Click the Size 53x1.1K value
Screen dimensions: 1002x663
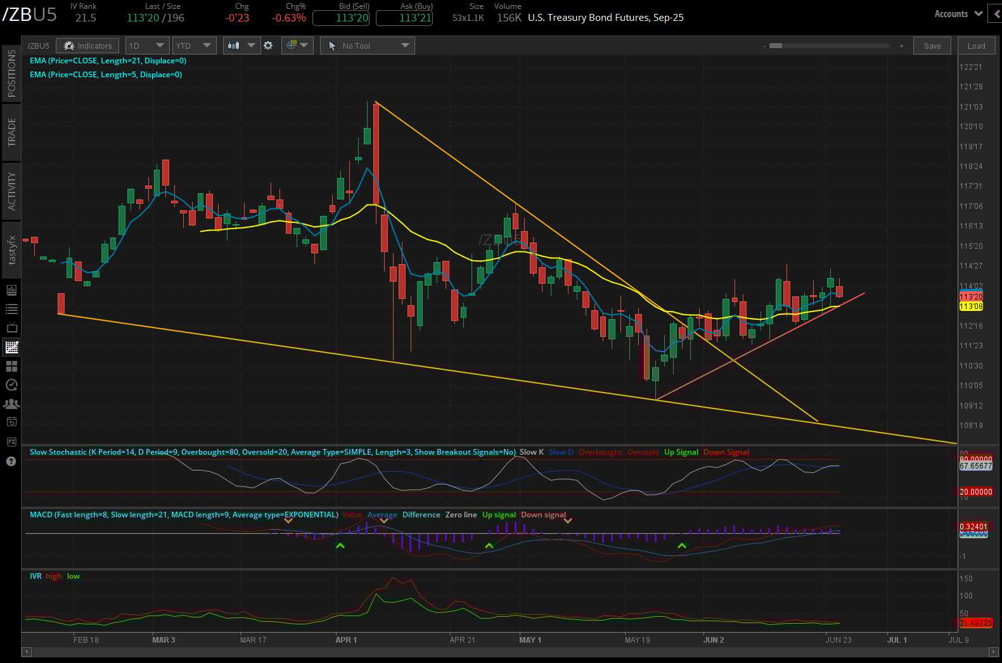pos(468,18)
